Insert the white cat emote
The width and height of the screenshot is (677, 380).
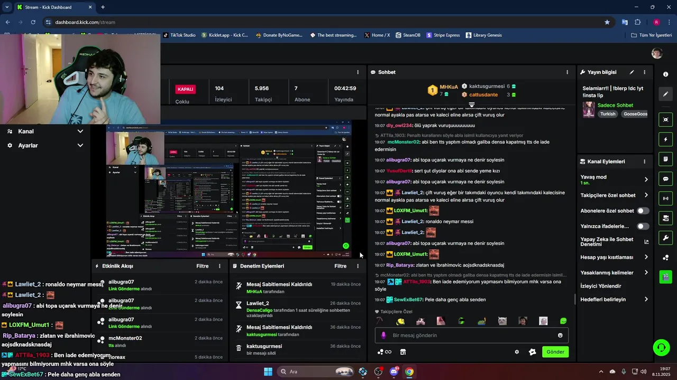[x=502, y=321]
